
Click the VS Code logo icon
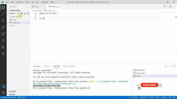pos(2,2)
